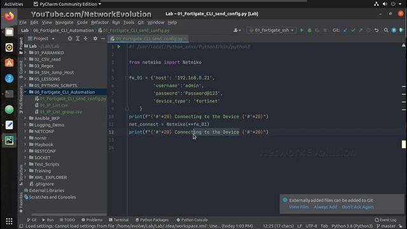Expand the 02_CSV_read folder
This screenshot has width=407, height=229.
coord(25,59)
